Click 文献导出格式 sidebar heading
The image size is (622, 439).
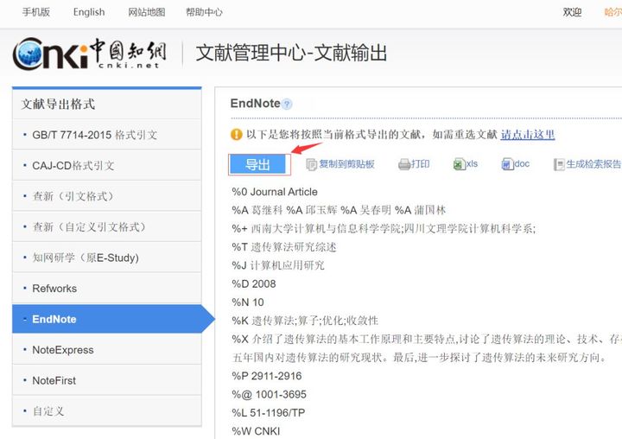[x=58, y=104]
